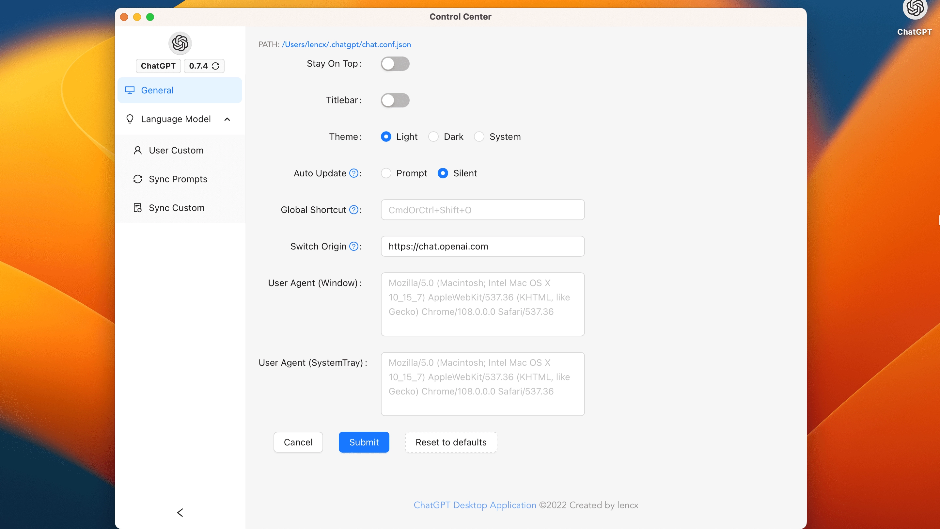Open the chat.conf.json path link

346,44
